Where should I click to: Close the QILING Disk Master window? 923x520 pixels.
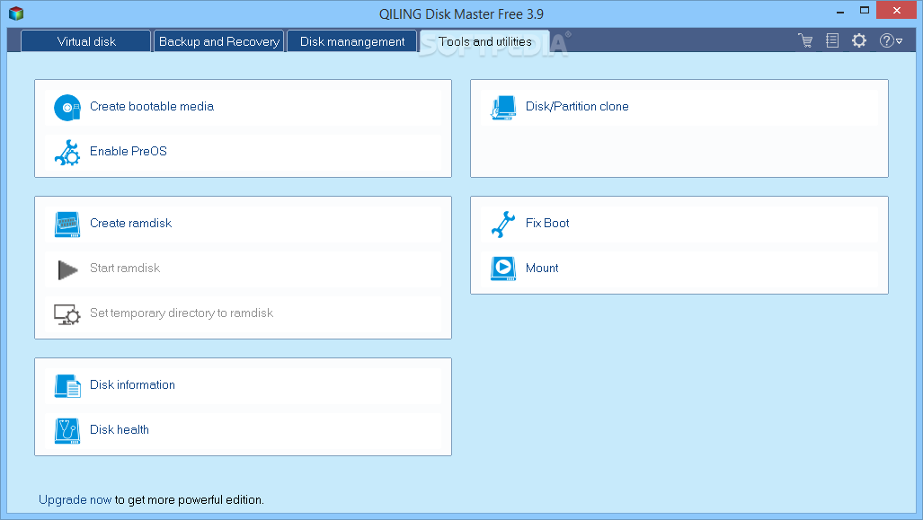[x=897, y=11]
